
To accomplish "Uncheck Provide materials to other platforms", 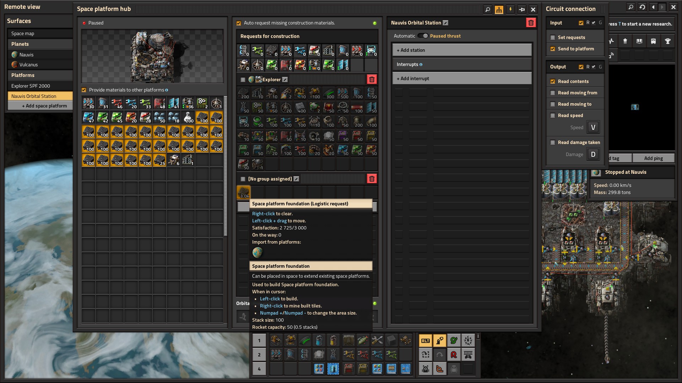I will pyautogui.click(x=84, y=90).
